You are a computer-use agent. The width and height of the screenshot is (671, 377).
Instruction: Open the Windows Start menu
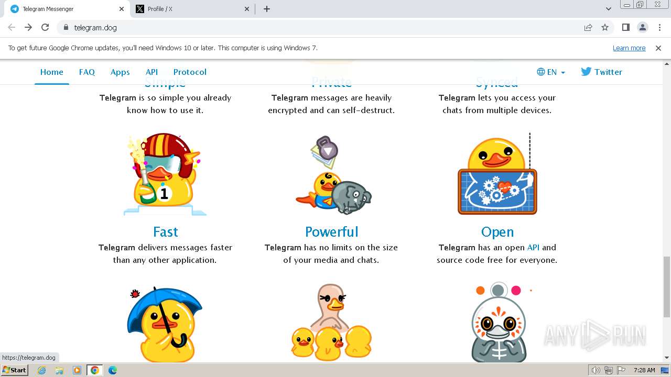point(14,370)
